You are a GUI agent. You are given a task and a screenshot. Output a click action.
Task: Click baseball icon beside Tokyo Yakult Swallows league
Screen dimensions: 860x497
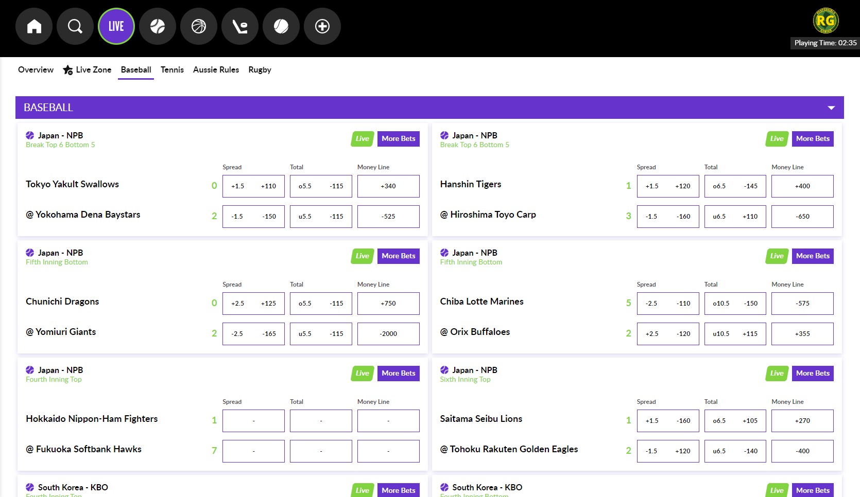pos(30,135)
